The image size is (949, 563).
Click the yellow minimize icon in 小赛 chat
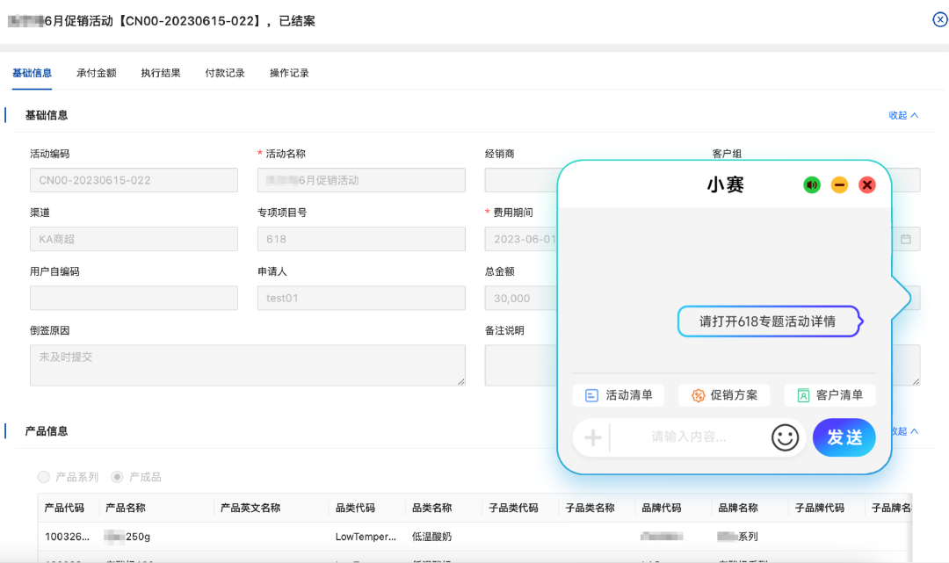839,185
